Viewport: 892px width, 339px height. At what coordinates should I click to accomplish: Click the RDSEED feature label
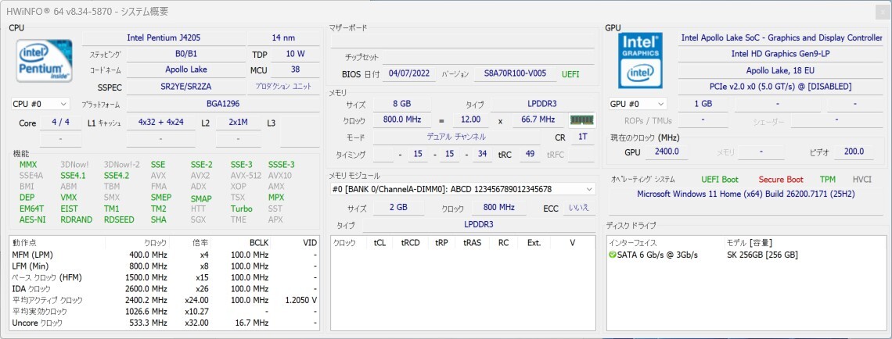[120, 219]
